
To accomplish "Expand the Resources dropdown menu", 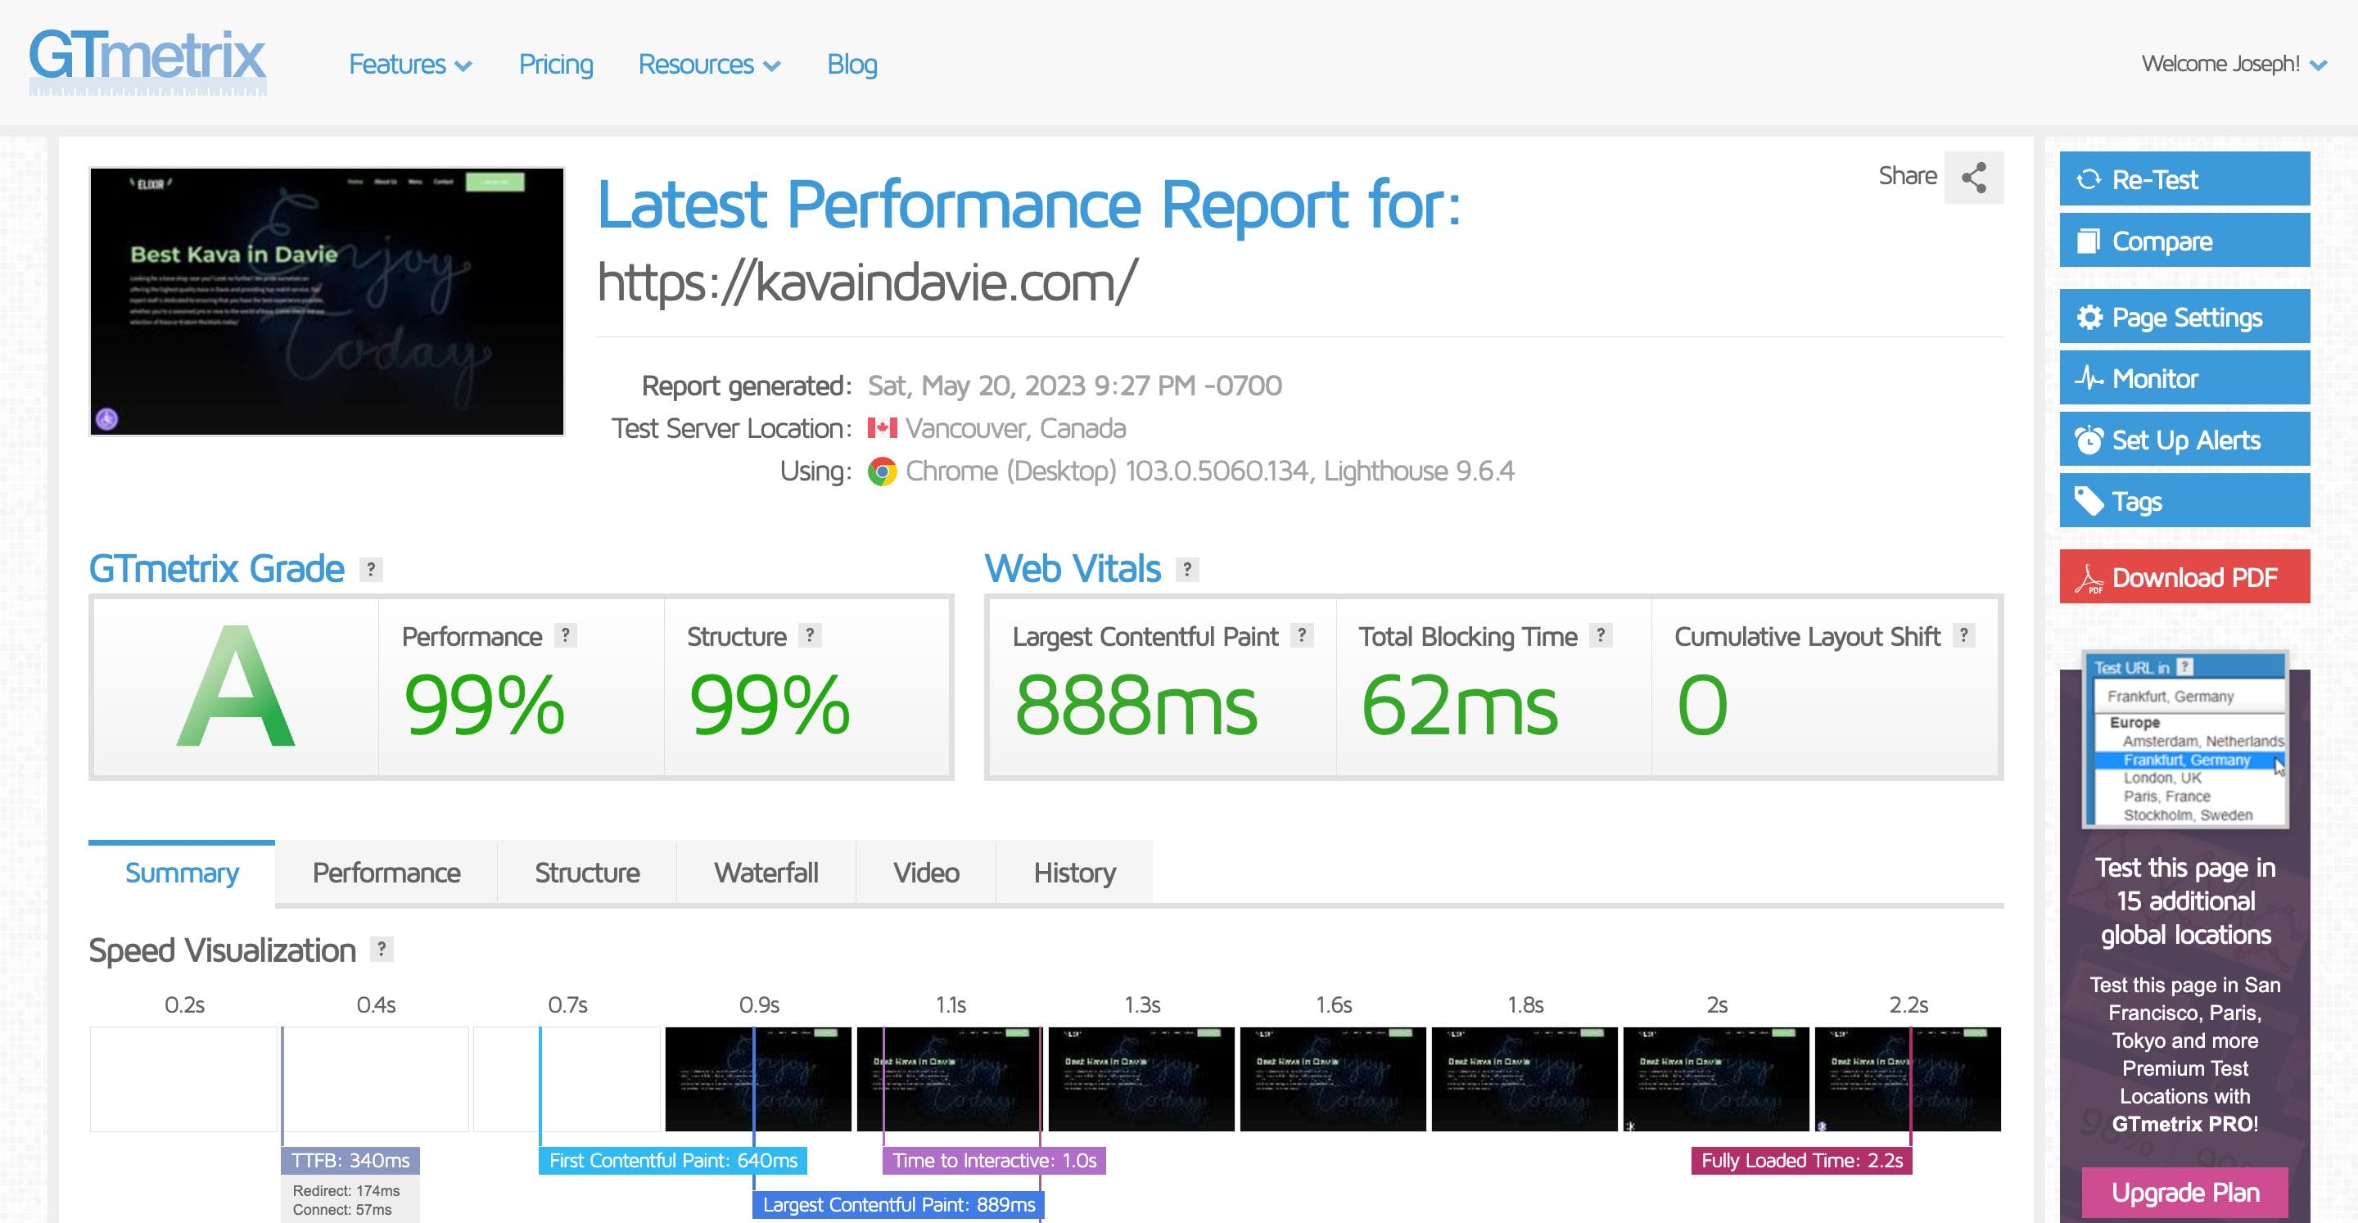I will pos(708,65).
